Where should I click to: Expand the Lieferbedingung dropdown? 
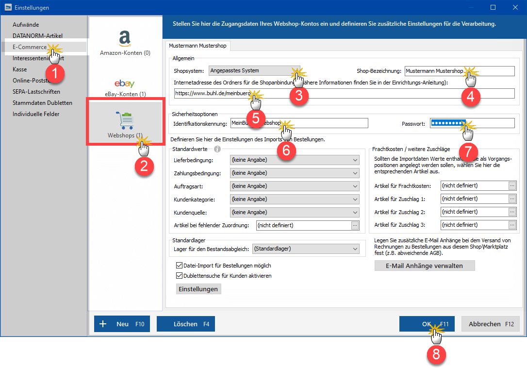pyautogui.click(x=355, y=160)
